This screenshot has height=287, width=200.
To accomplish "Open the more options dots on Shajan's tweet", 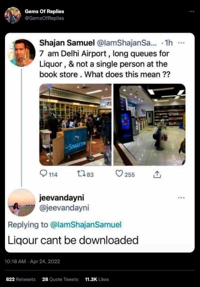I will click(x=181, y=43).
